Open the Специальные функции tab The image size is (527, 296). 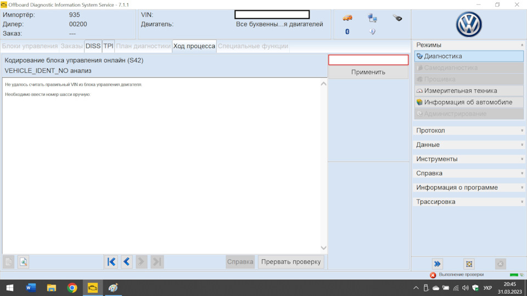(253, 46)
